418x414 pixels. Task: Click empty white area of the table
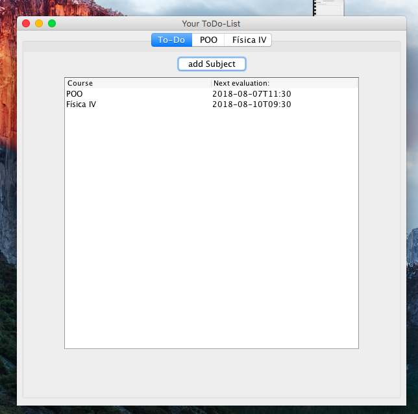coord(211,227)
